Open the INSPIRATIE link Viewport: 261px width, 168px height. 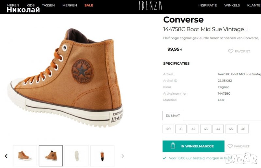point(207,5)
